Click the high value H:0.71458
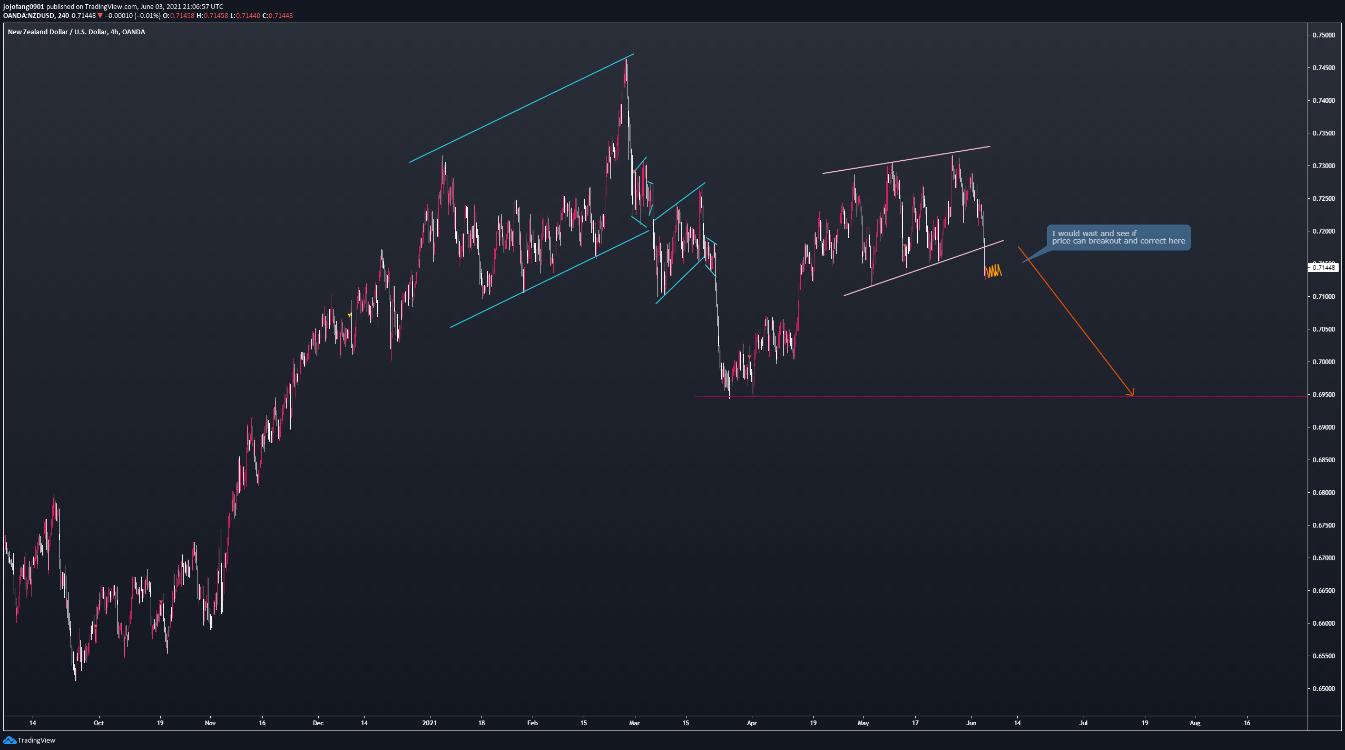 pos(212,16)
